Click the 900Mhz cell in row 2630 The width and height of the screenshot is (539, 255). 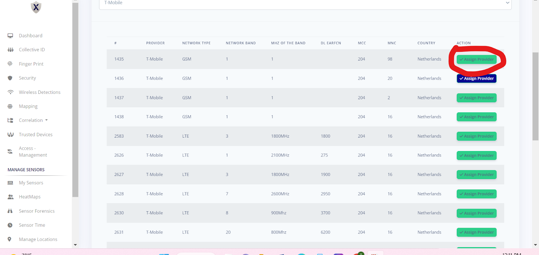tap(279, 213)
